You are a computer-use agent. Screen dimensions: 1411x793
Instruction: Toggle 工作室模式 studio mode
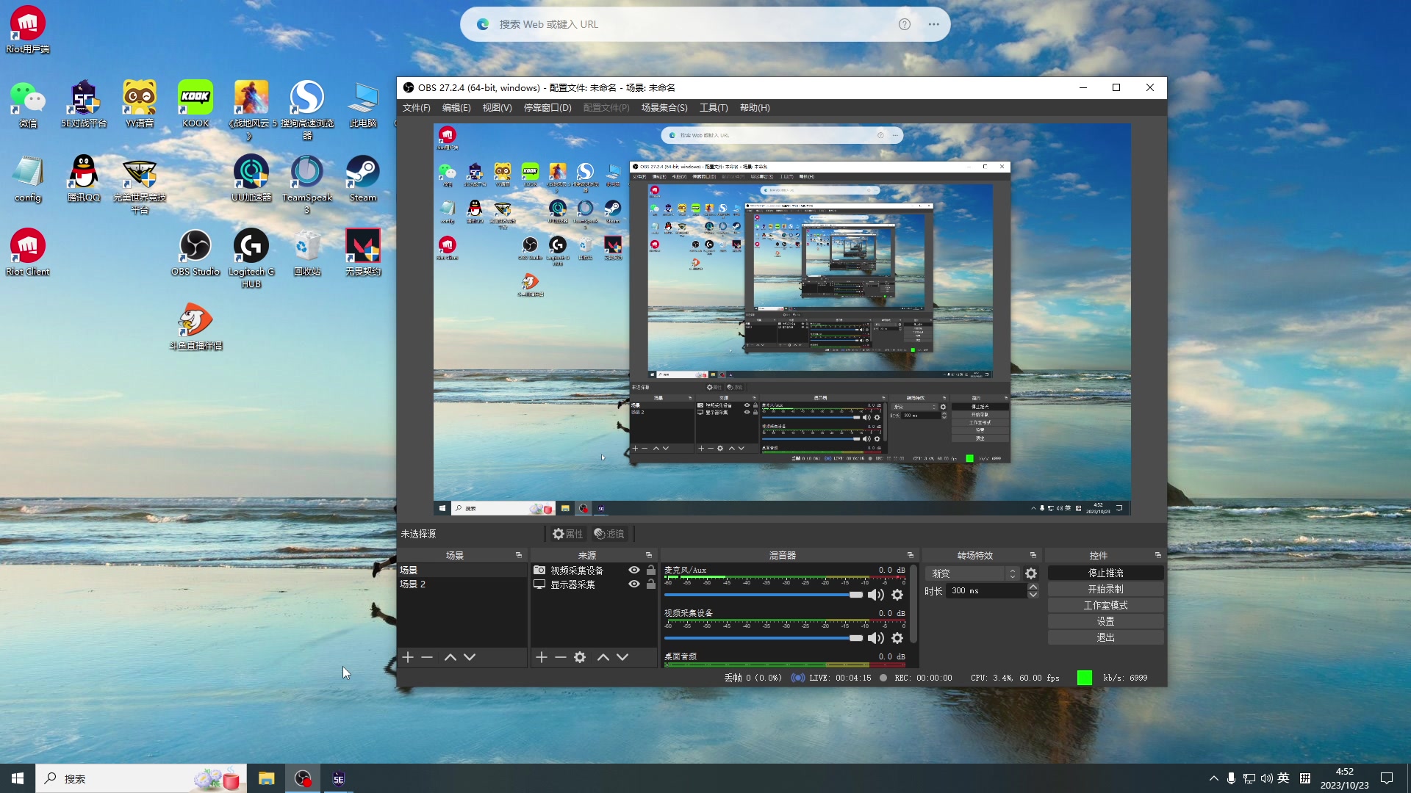tap(1105, 606)
